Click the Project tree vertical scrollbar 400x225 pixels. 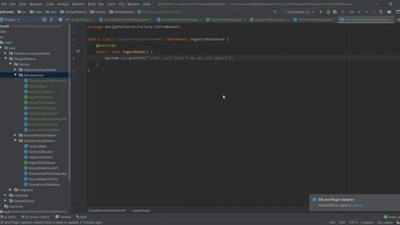click(69, 102)
